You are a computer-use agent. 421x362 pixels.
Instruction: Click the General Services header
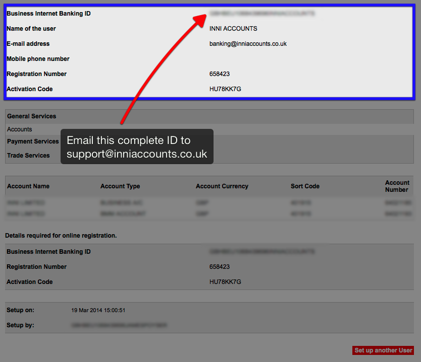tap(32, 116)
